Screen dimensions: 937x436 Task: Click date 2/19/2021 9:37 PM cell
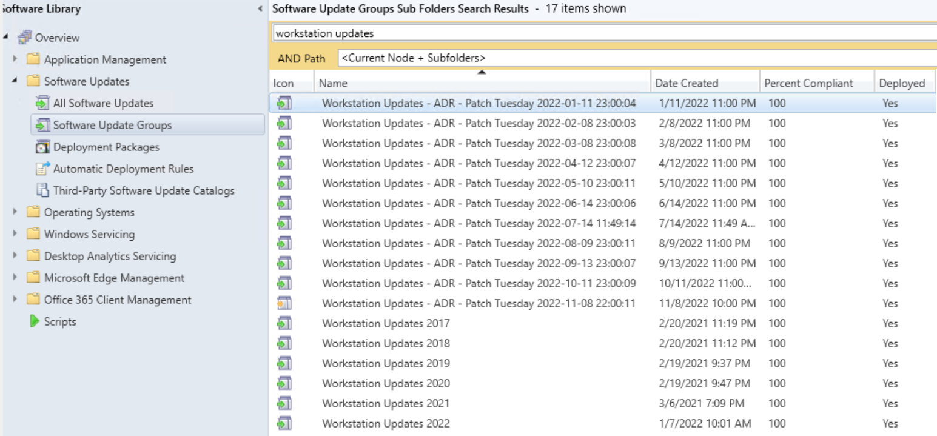704,363
